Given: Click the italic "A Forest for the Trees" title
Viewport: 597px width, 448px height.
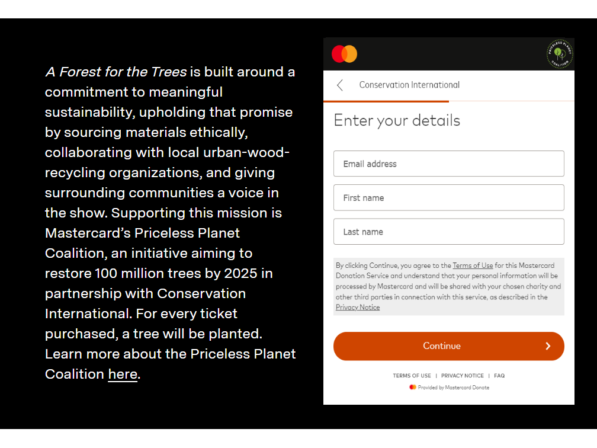Looking at the screenshot, I should pyautogui.click(x=116, y=72).
